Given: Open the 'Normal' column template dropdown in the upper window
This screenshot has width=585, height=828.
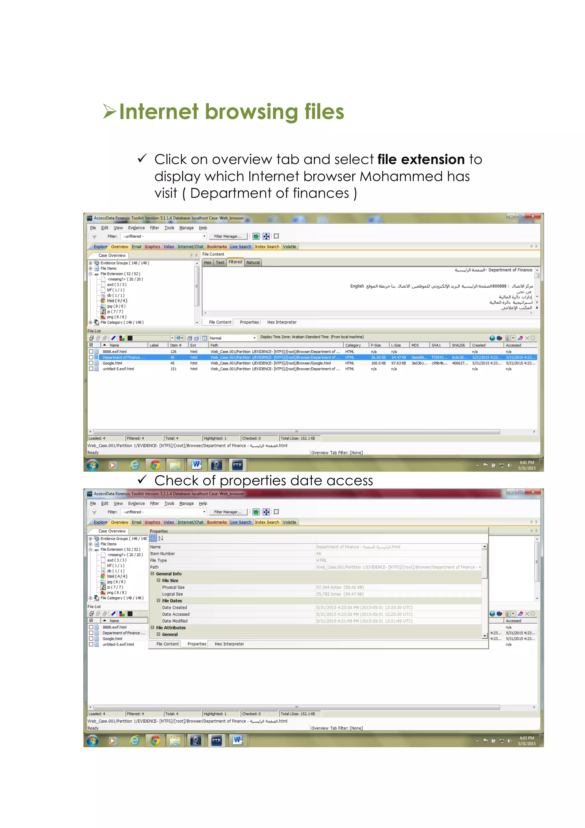Looking at the screenshot, I should pyautogui.click(x=255, y=338).
